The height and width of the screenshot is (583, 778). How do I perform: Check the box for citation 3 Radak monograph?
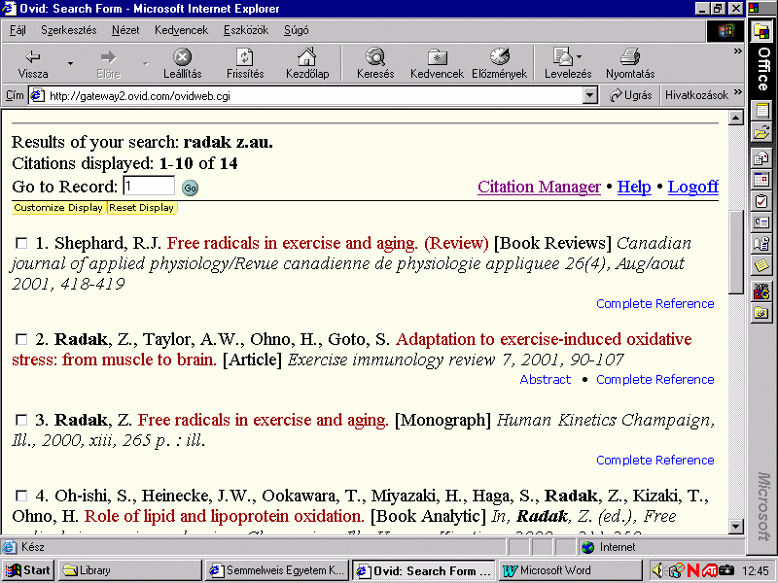pos(21,420)
